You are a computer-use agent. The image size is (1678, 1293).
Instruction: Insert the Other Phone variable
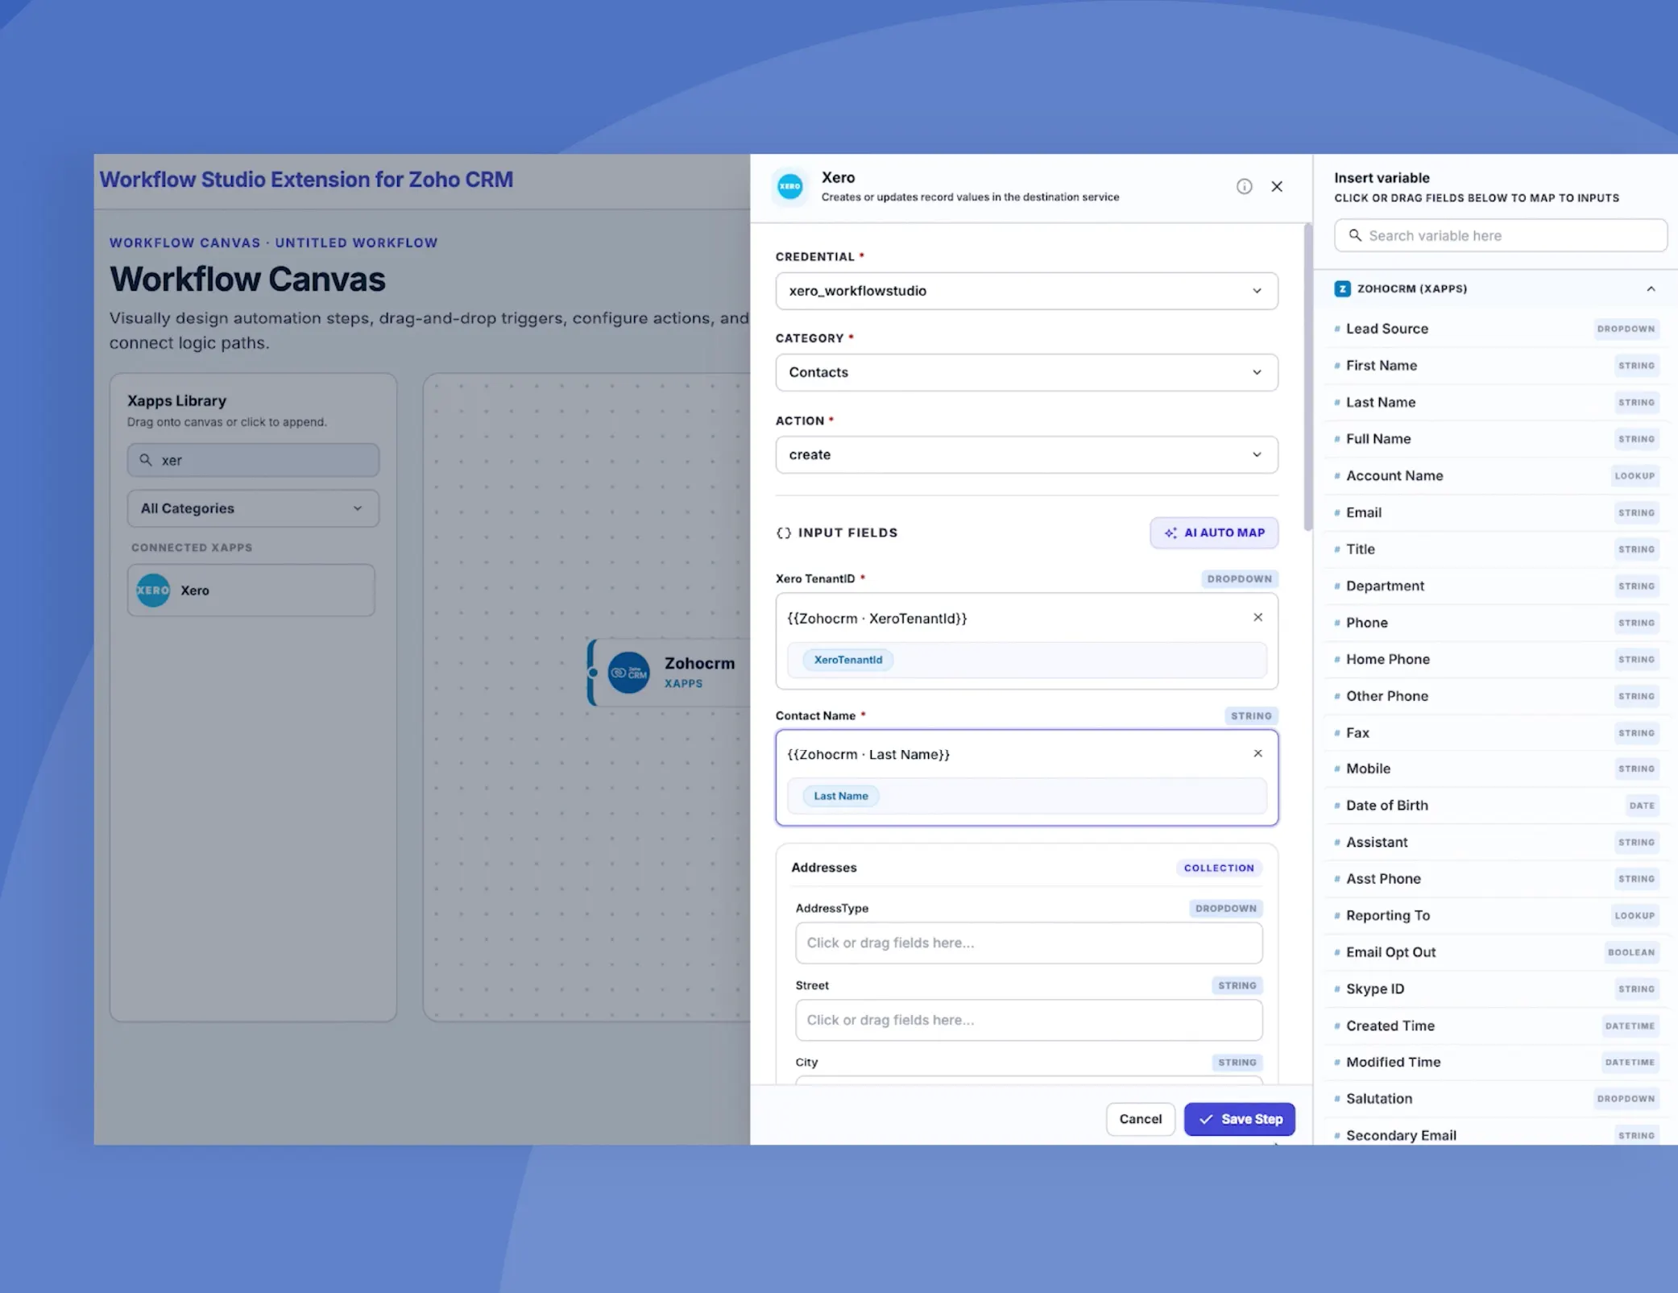1496,696
